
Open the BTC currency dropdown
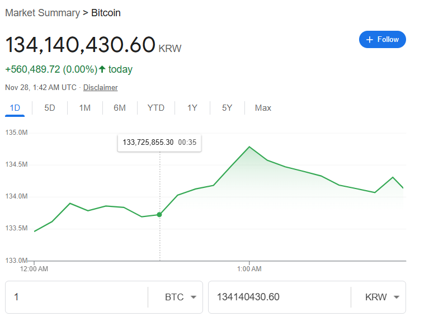point(180,297)
